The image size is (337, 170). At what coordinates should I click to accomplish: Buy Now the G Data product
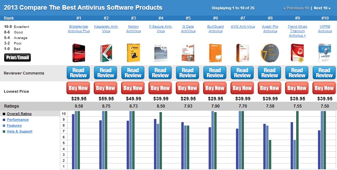(188, 88)
